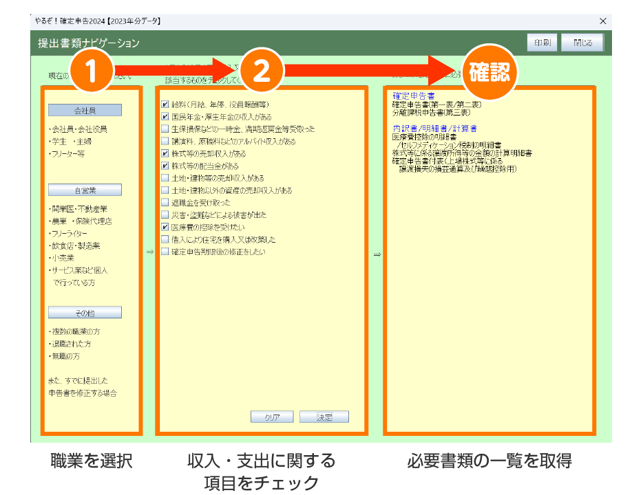632x495 pixels.
Task: Check 災害・盗難などによる被害が出た checkbox
Action: click(x=165, y=214)
